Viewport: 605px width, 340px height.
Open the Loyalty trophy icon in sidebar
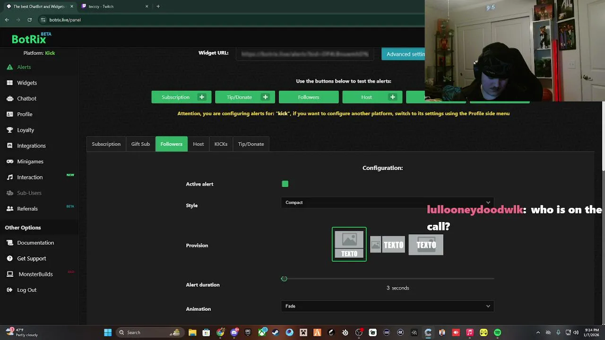9,130
